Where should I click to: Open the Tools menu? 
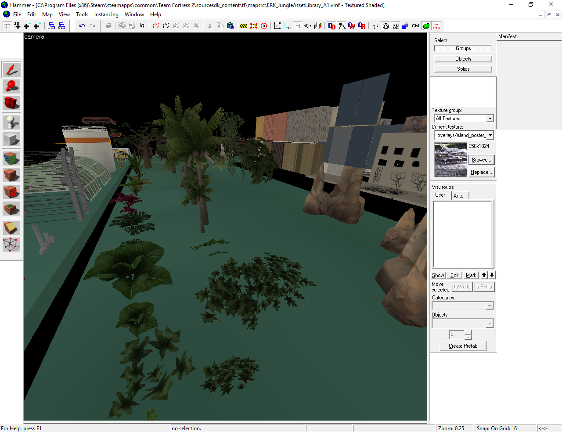point(82,14)
